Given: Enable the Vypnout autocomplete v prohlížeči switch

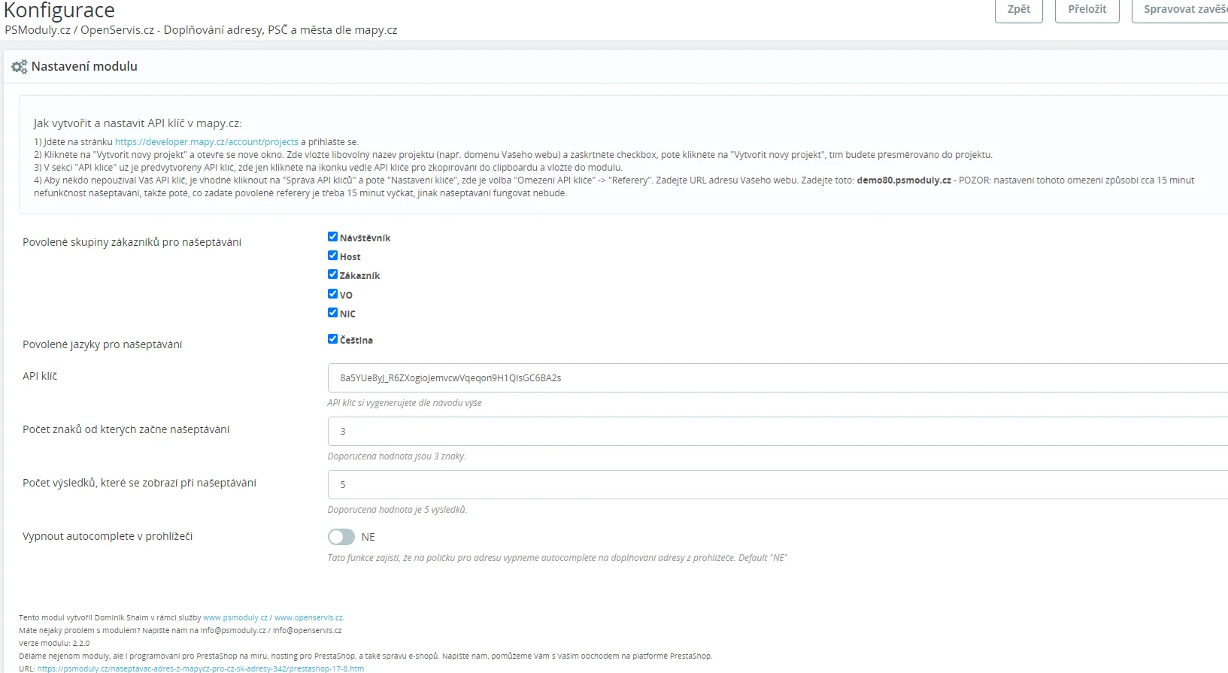Looking at the screenshot, I should point(341,537).
